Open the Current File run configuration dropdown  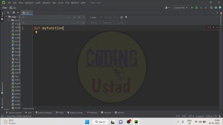tap(180, 8)
